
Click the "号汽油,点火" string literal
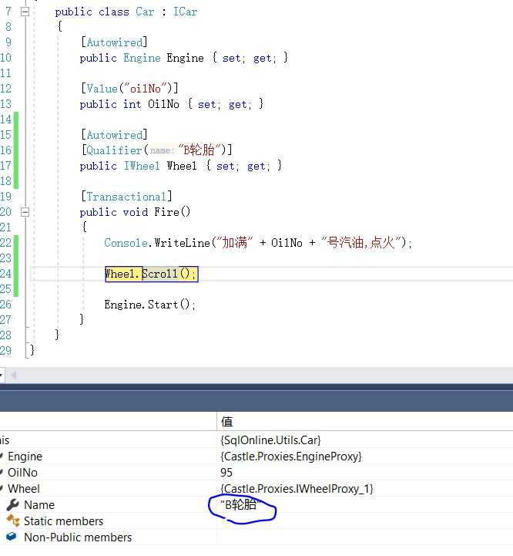(360, 243)
